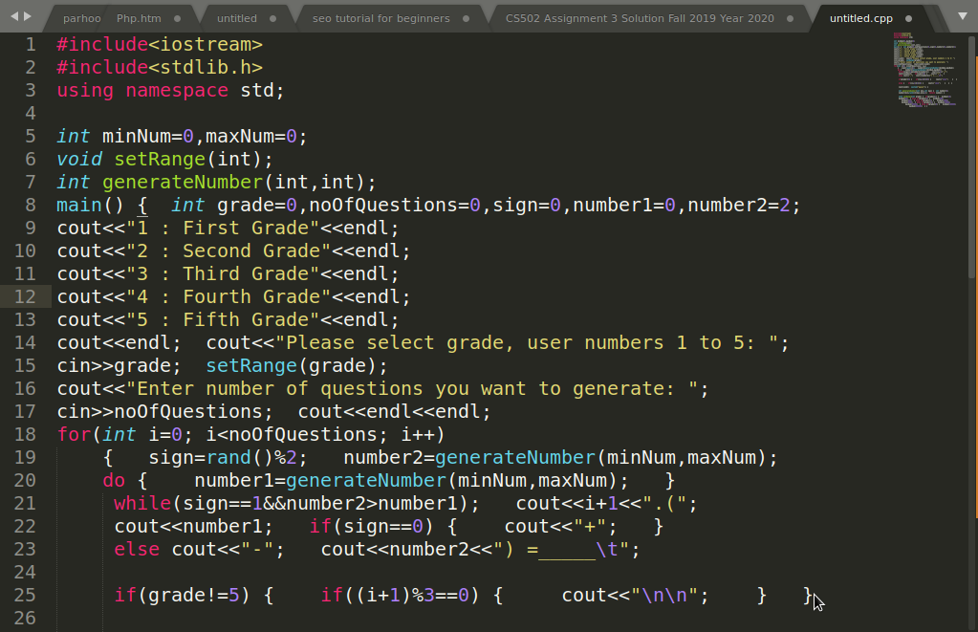Click on "cin>>noOfQuestions;" statement
This screenshot has height=632, width=978.
[164, 412]
